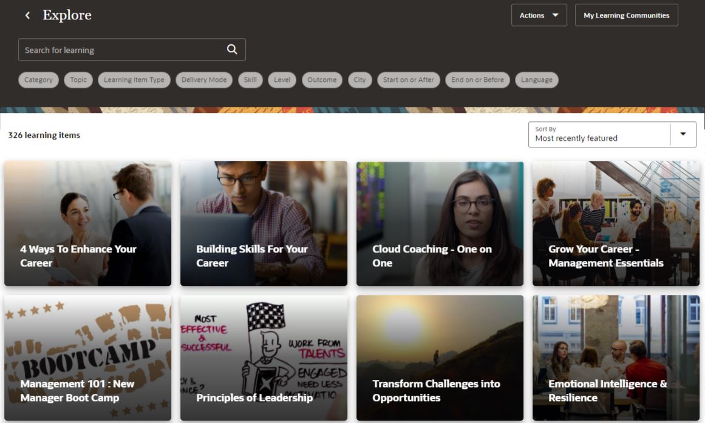Open My Learning Communities
This screenshot has width=705, height=423.
626,15
